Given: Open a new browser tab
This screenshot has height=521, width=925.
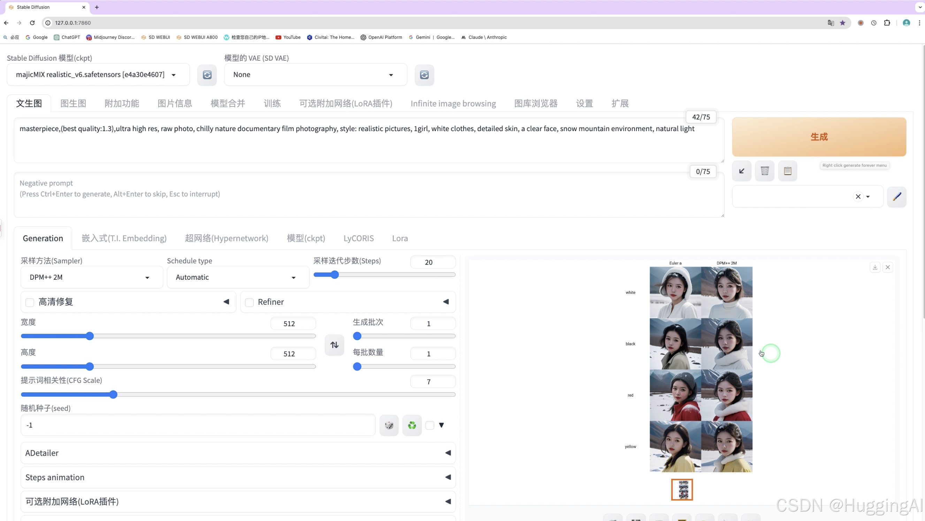Looking at the screenshot, I should [x=97, y=7].
